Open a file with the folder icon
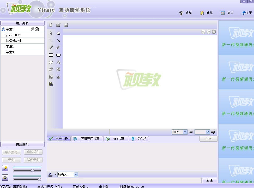This screenshot has width=254, height=188. click(58, 25)
